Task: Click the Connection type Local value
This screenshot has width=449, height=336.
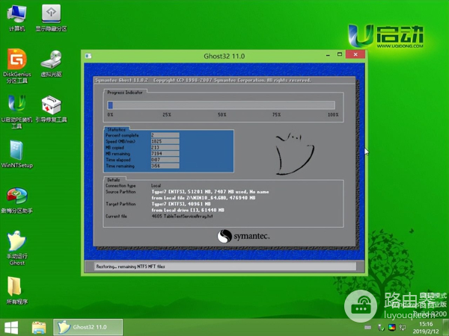Action: (156, 186)
